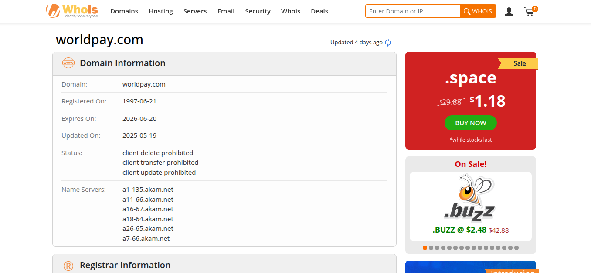The image size is (591, 273).
Task: Click the Registrar Information heading
Action: pyautogui.click(x=125, y=265)
